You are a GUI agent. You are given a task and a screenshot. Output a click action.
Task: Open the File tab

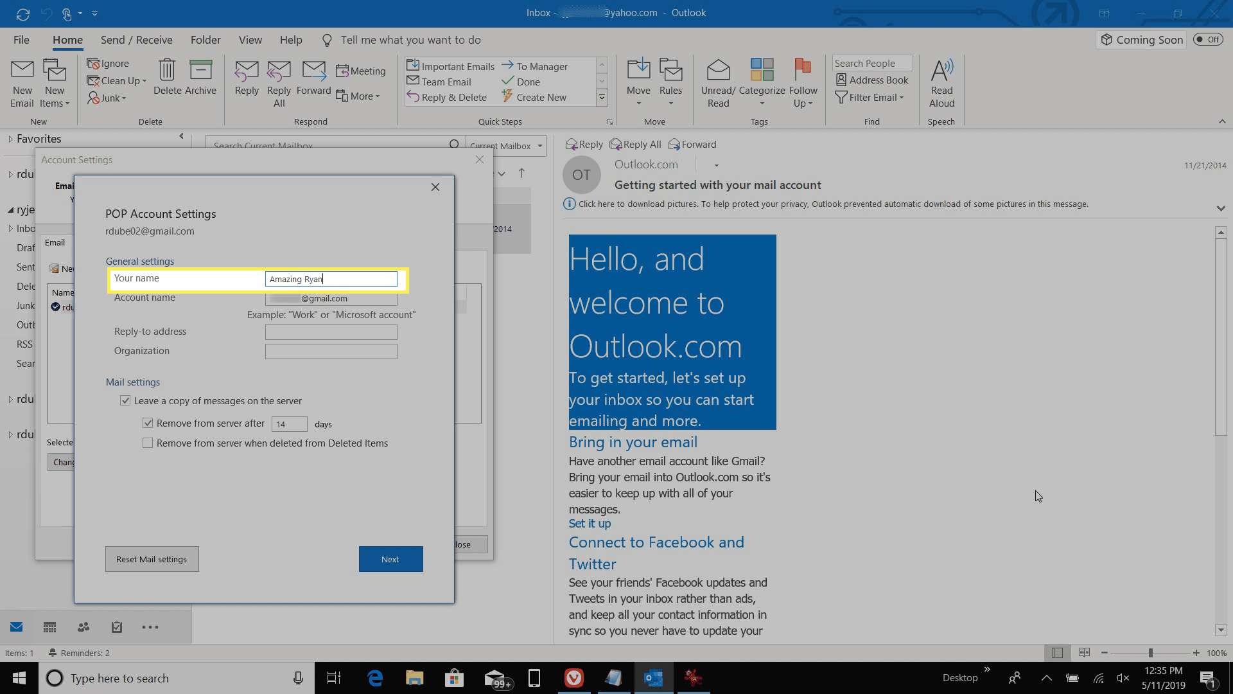(x=21, y=40)
